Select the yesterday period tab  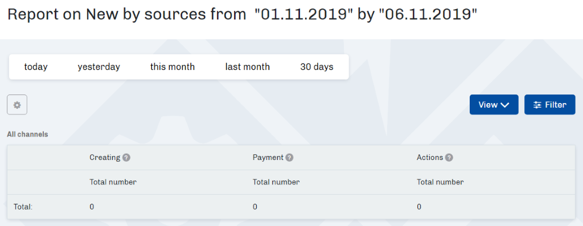(x=99, y=67)
